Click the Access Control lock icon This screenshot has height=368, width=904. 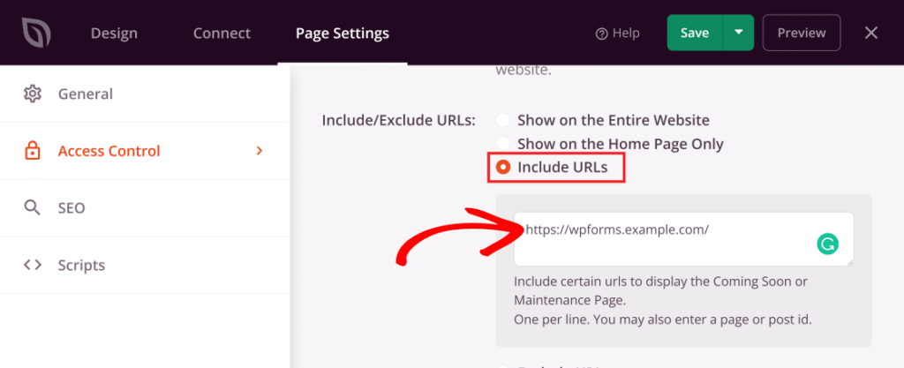click(33, 151)
